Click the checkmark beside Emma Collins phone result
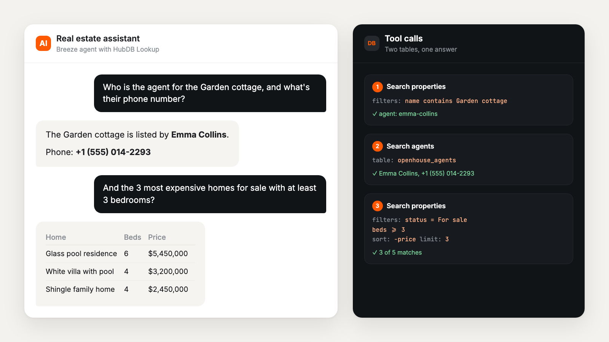 coord(375,174)
